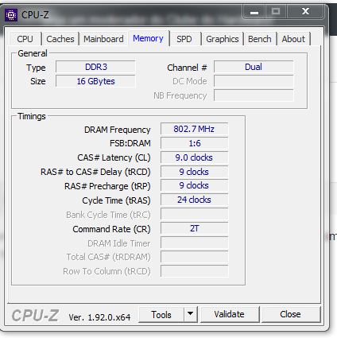The height and width of the screenshot is (338, 337).
Task: Click the Validate button
Action: (230, 314)
